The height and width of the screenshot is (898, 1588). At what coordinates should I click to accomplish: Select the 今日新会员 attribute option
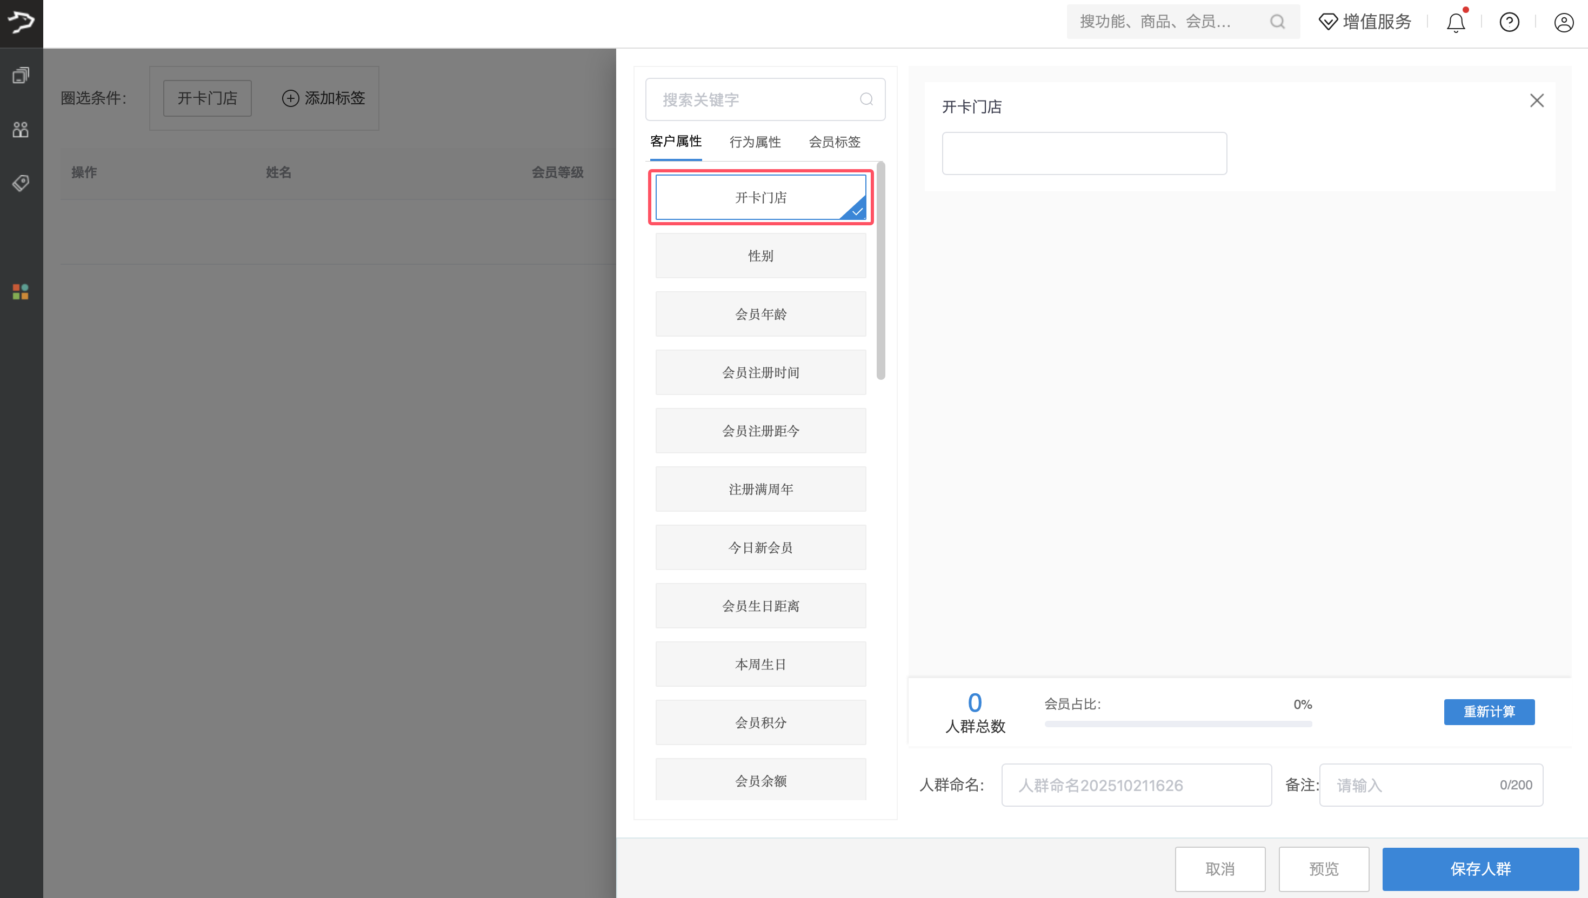coord(760,547)
